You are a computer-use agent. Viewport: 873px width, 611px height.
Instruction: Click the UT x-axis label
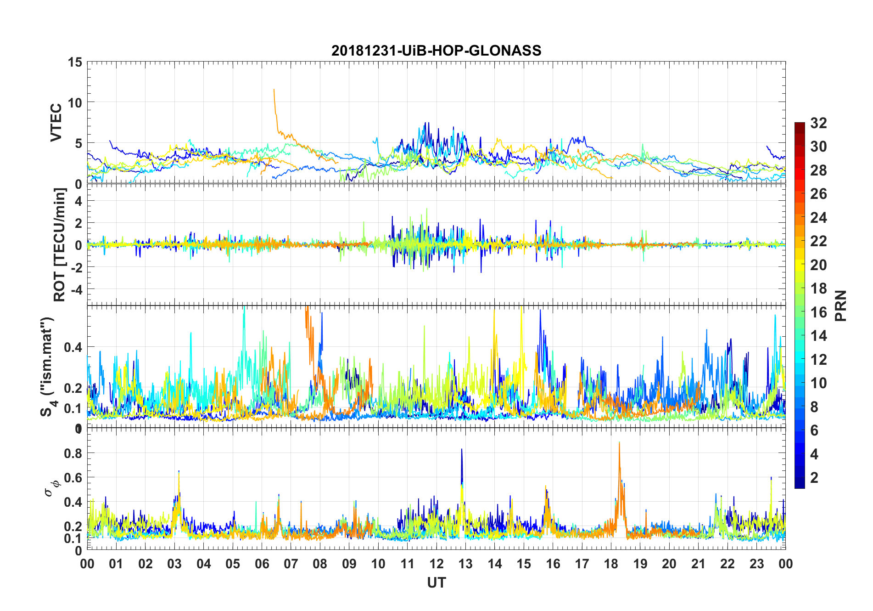tap(436, 583)
